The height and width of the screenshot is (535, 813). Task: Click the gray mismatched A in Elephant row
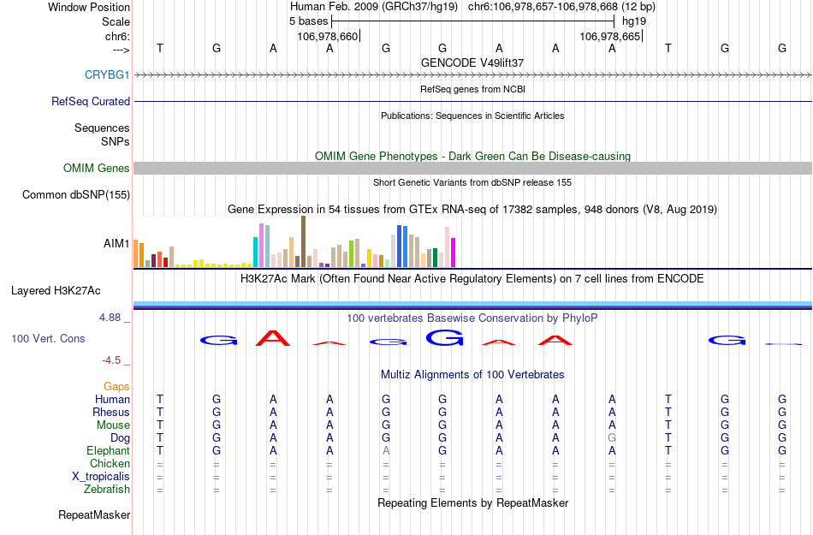point(386,450)
